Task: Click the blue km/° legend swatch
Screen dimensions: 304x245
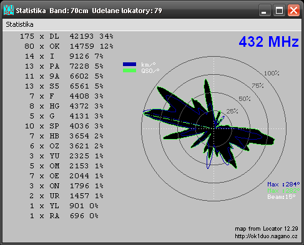Action: coord(129,64)
